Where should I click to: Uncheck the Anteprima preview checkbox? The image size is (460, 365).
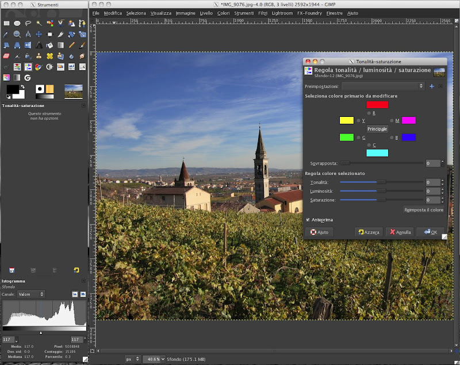pyautogui.click(x=308, y=219)
